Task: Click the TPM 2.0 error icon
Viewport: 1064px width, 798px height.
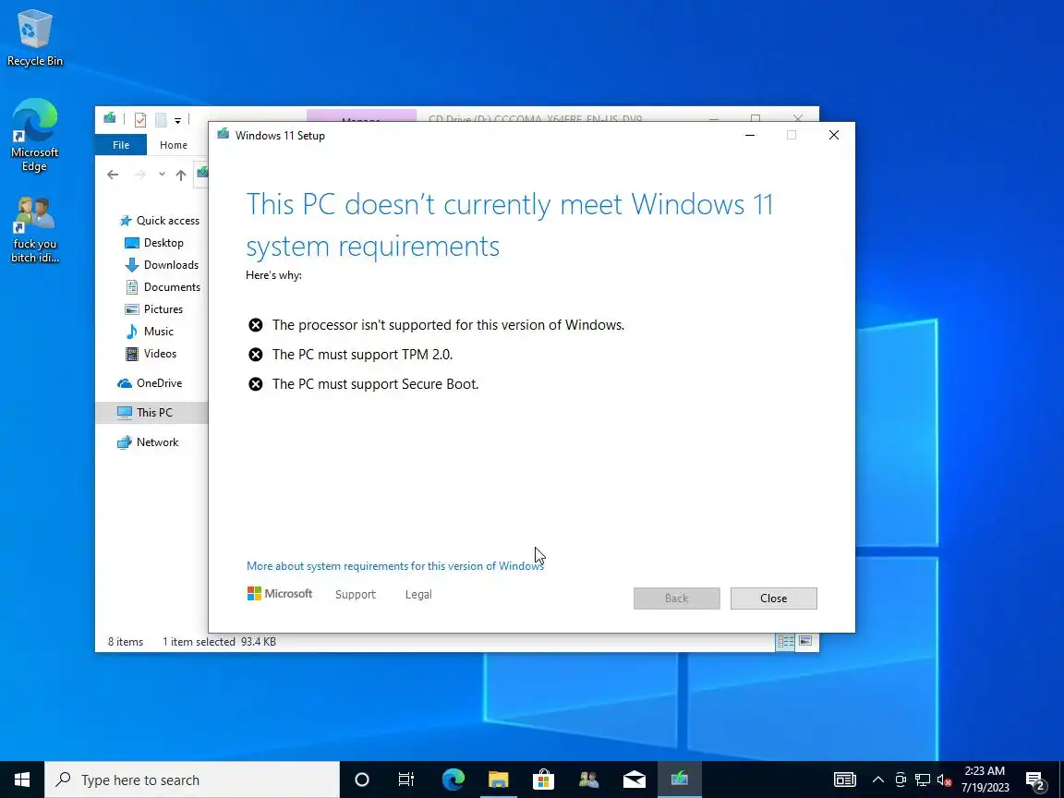Action: [255, 355]
